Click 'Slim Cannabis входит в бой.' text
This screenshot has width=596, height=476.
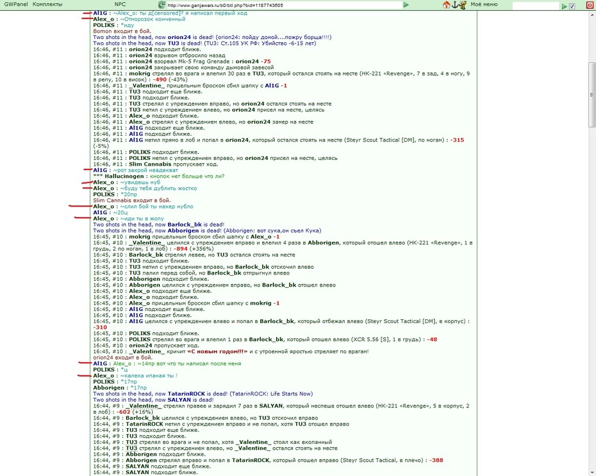pos(132,200)
